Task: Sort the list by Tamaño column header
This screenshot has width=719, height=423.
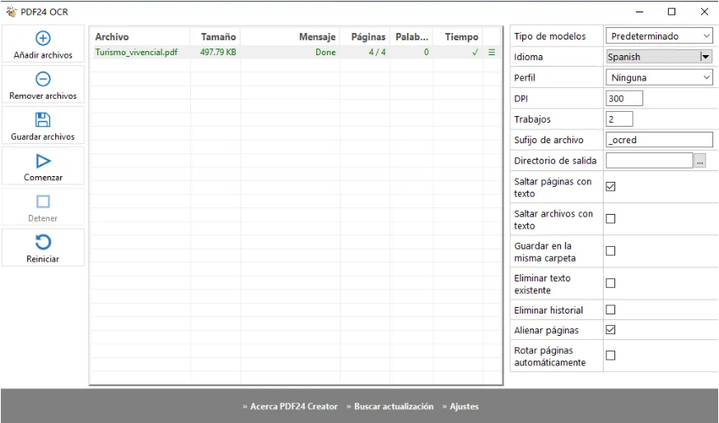Action: (217, 37)
